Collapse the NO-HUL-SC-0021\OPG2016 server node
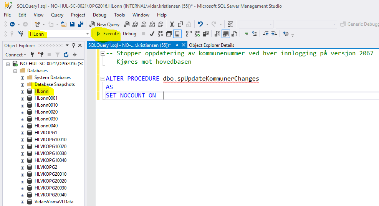The height and width of the screenshot is (206, 379). click(8, 64)
